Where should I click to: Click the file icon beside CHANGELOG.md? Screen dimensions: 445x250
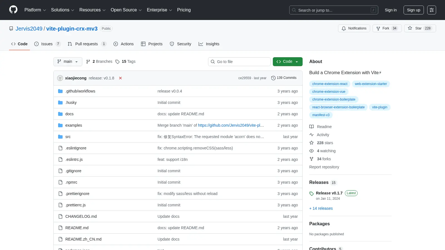[60, 216]
